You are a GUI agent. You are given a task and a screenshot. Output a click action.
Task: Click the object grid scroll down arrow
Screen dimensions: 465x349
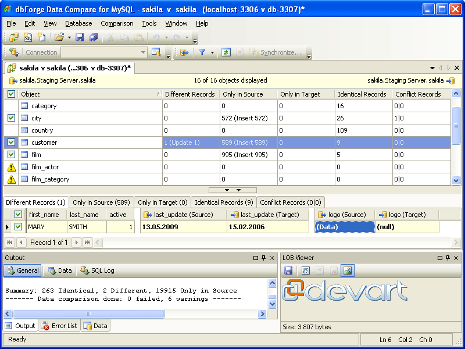tap(456, 180)
